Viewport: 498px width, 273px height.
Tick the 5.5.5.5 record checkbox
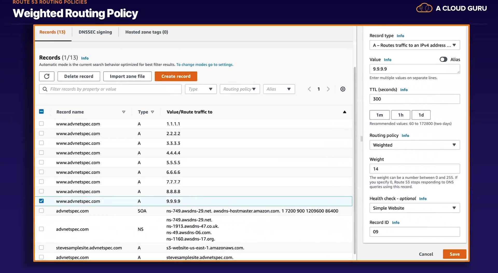click(41, 162)
